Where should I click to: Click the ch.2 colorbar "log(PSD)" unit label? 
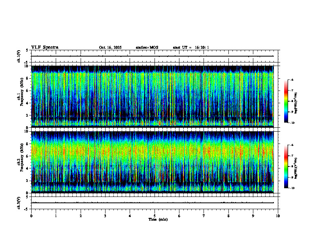tap(296, 168)
